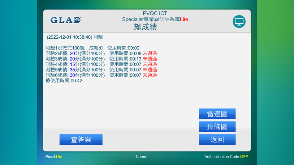294x165 pixels.
Task: Click the 返回 button
Action: 217,140
